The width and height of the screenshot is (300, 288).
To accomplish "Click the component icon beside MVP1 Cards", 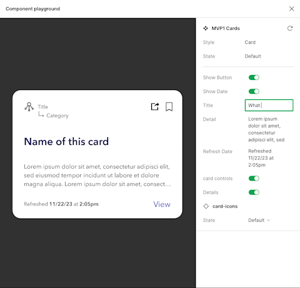I will point(206,28).
